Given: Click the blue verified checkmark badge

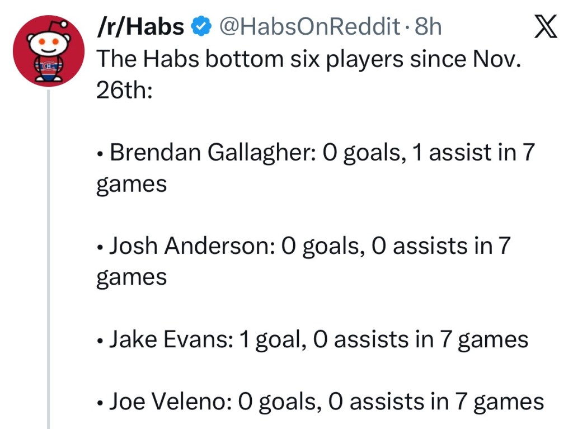Looking at the screenshot, I should pos(201,26).
